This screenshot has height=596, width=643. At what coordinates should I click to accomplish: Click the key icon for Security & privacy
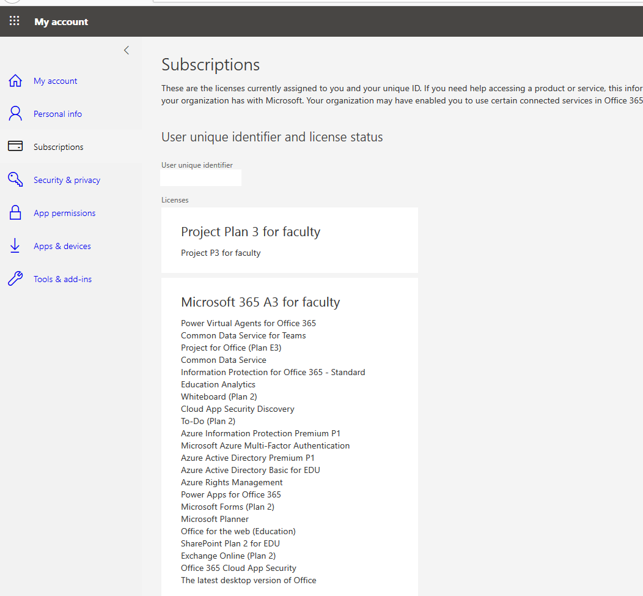[x=15, y=179]
